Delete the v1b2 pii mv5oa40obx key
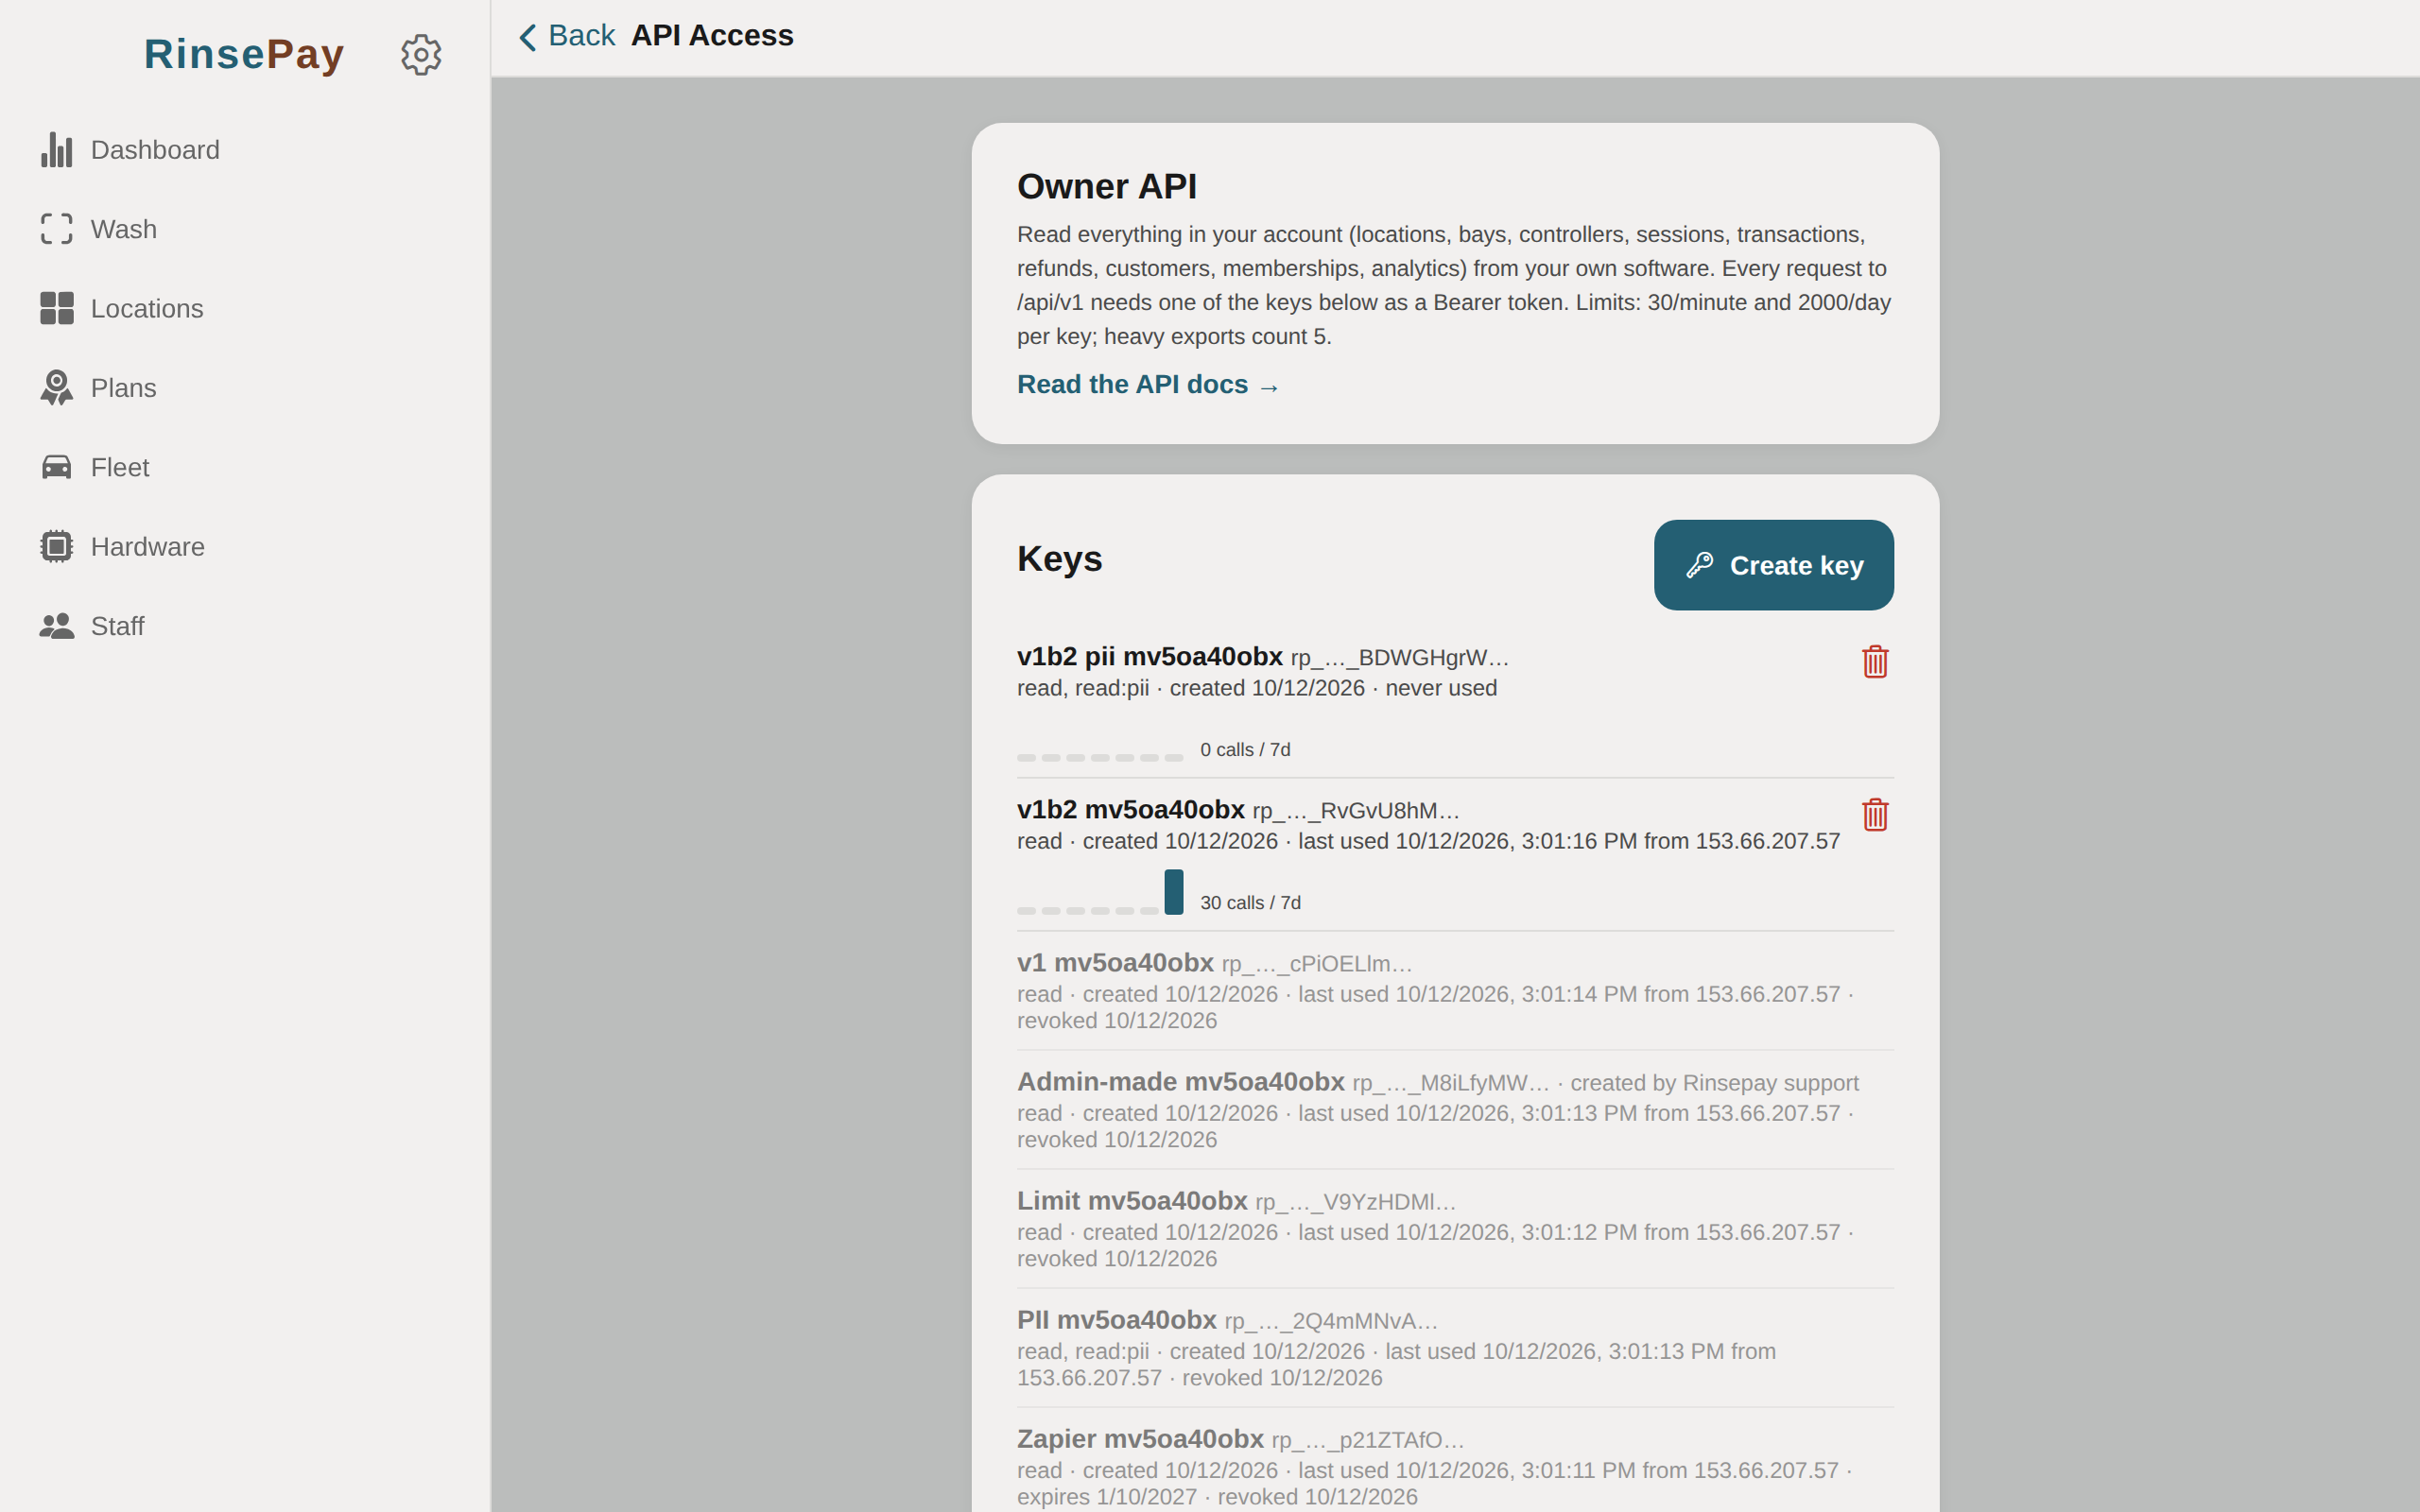The image size is (2420, 1512). click(1875, 662)
